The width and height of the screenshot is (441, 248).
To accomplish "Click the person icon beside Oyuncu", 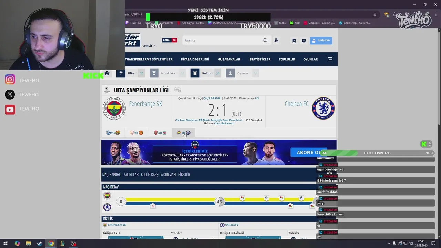I will (x=230, y=73).
